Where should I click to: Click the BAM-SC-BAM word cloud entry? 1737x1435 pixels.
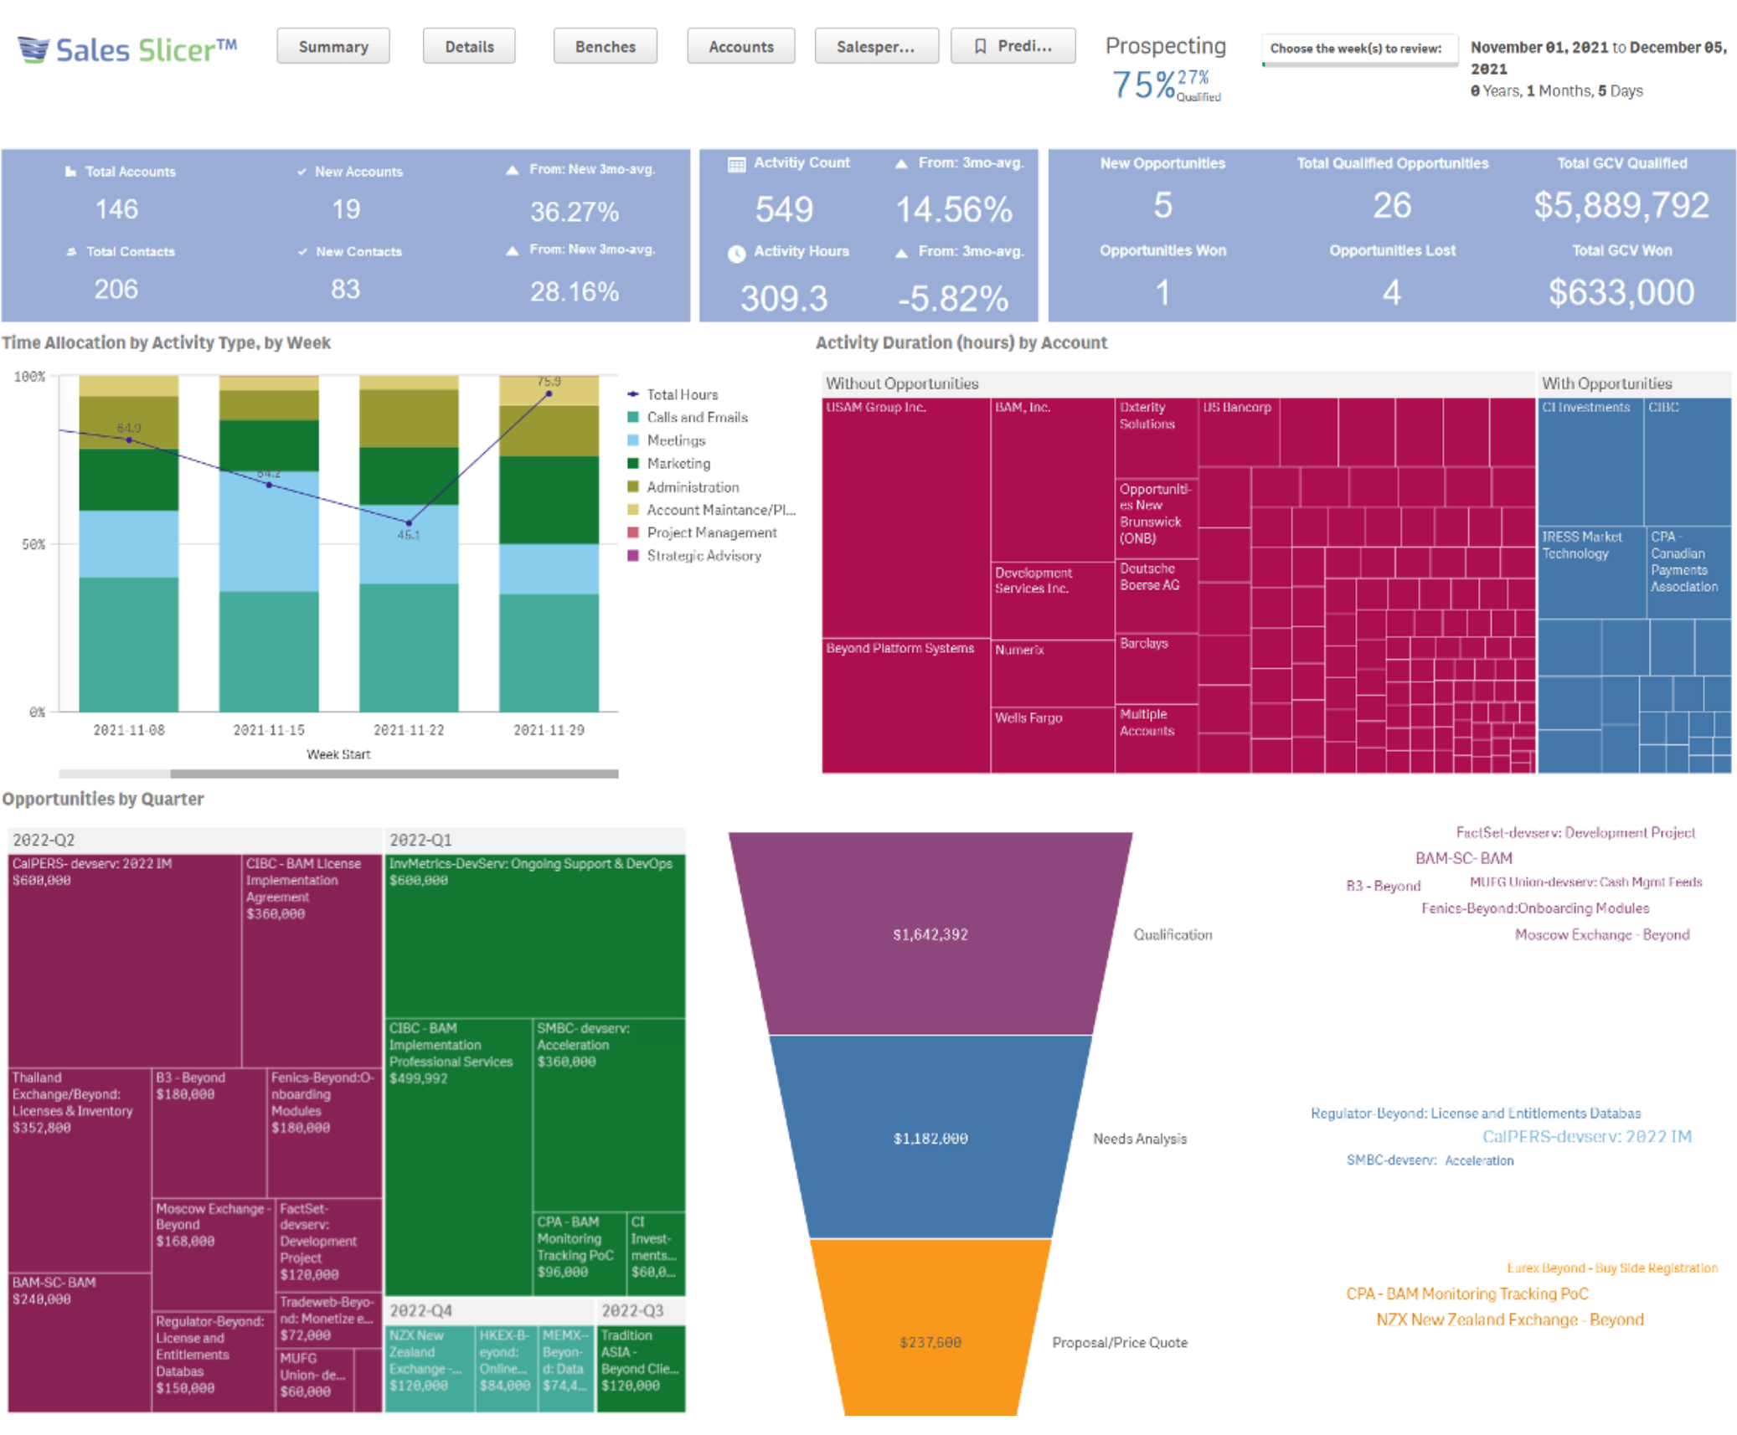point(1462,858)
